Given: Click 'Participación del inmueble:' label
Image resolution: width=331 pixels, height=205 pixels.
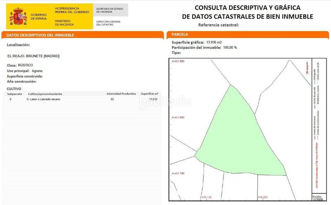Looking at the screenshot, I should [196, 48].
